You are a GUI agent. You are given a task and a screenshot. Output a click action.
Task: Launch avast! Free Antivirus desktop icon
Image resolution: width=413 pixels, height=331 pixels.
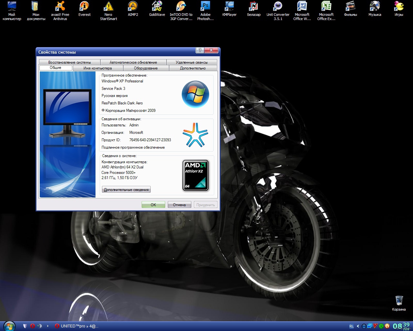click(60, 11)
